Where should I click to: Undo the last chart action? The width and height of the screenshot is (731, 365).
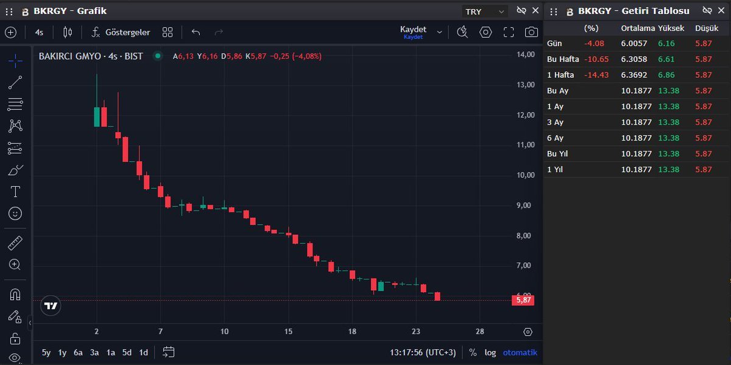tap(196, 32)
